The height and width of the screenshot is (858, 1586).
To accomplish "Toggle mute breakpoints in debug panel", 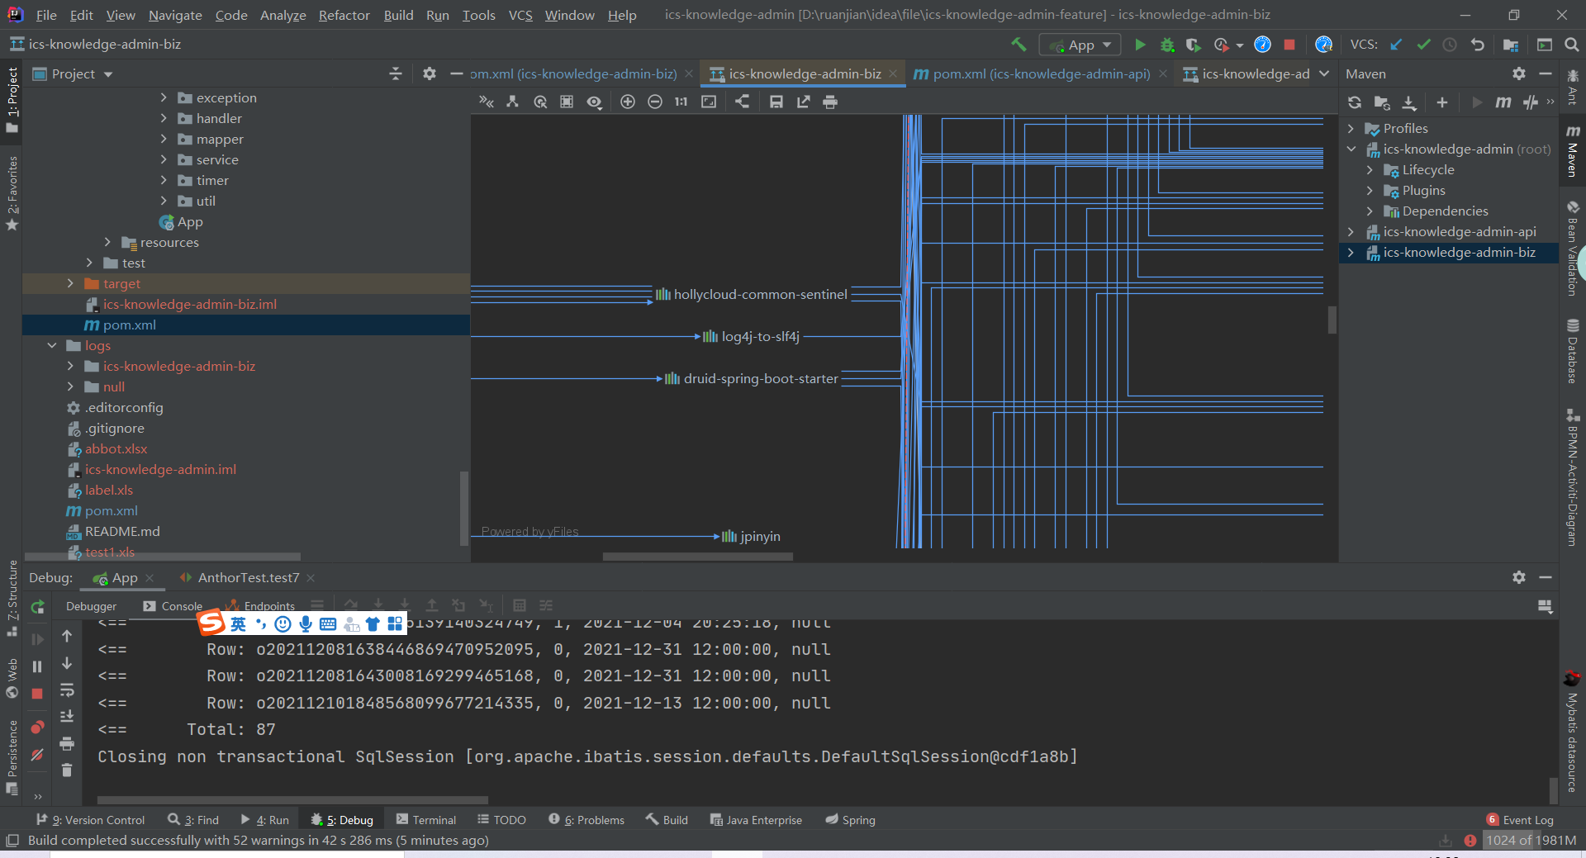I will point(37,755).
